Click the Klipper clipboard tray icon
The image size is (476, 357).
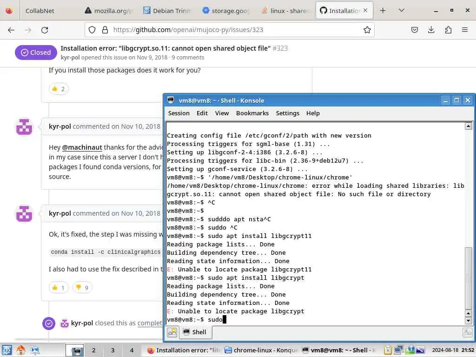point(388,350)
